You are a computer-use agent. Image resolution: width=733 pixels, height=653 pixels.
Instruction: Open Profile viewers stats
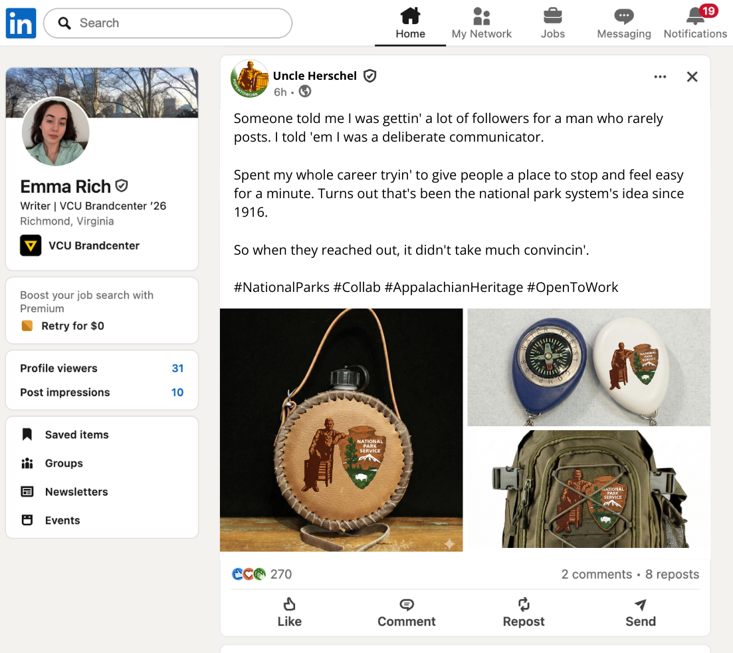pyautogui.click(x=59, y=368)
